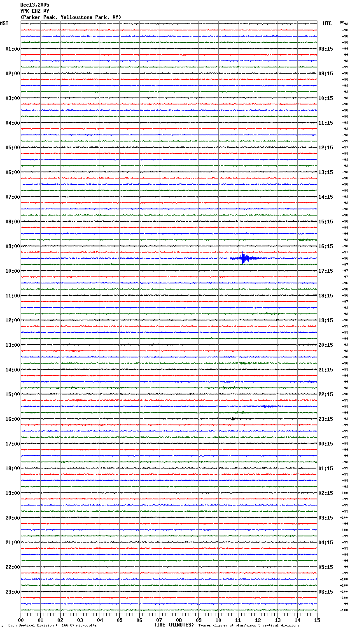Click the Each Vertical Division 166.67 microvolts note
This screenshot has height=631, width=350.
click(x=52, y=626)
